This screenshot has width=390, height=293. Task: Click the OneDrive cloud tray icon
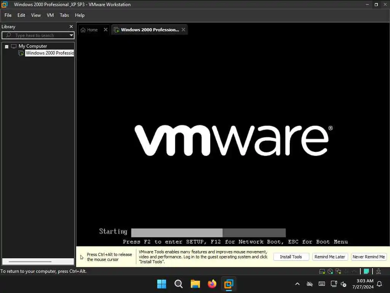point(309,284)
